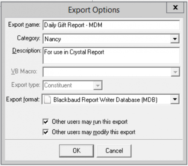
Task: Toggle other users may modify this export
Action: pyautogui.click(x=45, y=132)
